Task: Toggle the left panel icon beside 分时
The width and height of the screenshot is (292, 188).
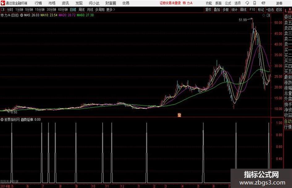Action: point(3,10)
